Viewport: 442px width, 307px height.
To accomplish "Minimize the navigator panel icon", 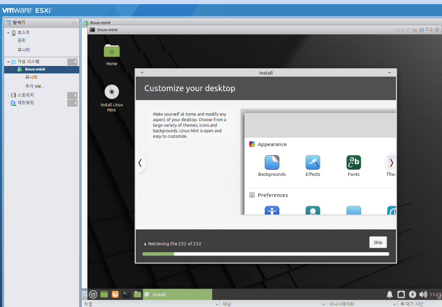I will pos(74,23).
